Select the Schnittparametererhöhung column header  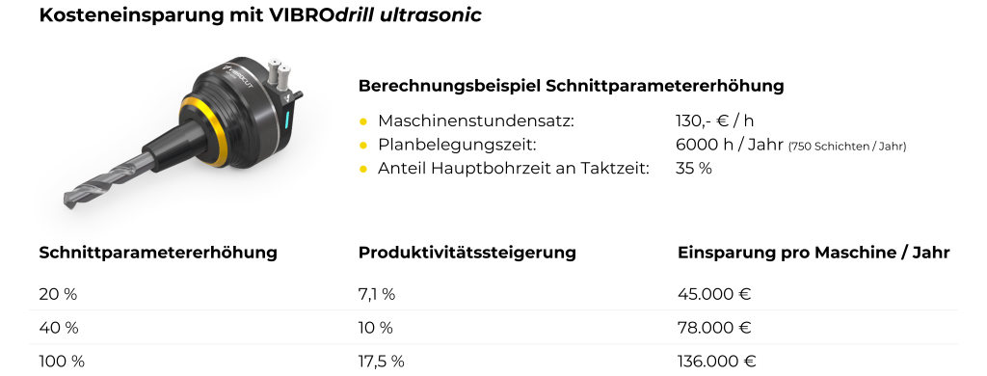pyautogui.click(x=158, y=253)
